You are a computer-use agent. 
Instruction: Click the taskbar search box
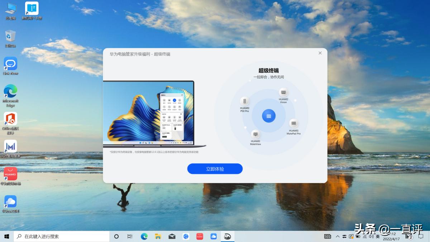click(x=62, y=237)
